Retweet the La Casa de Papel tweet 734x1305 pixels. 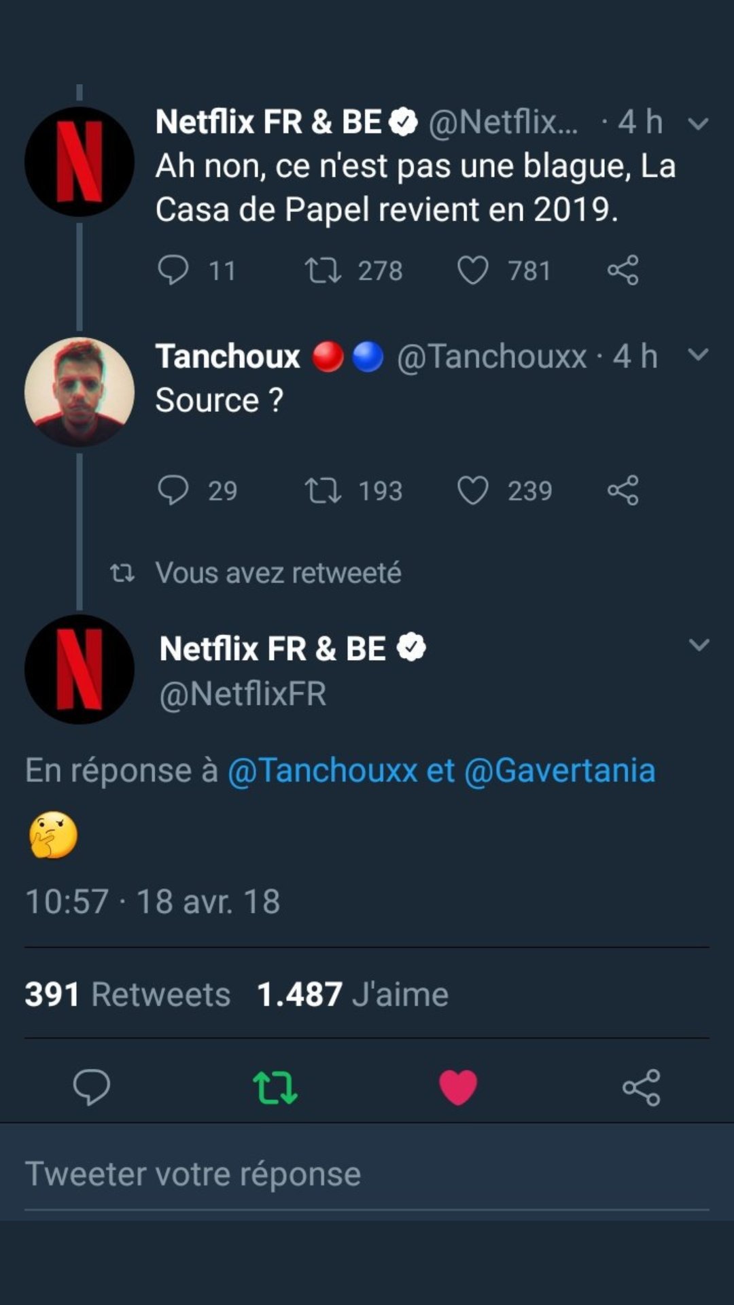point(323,270)
